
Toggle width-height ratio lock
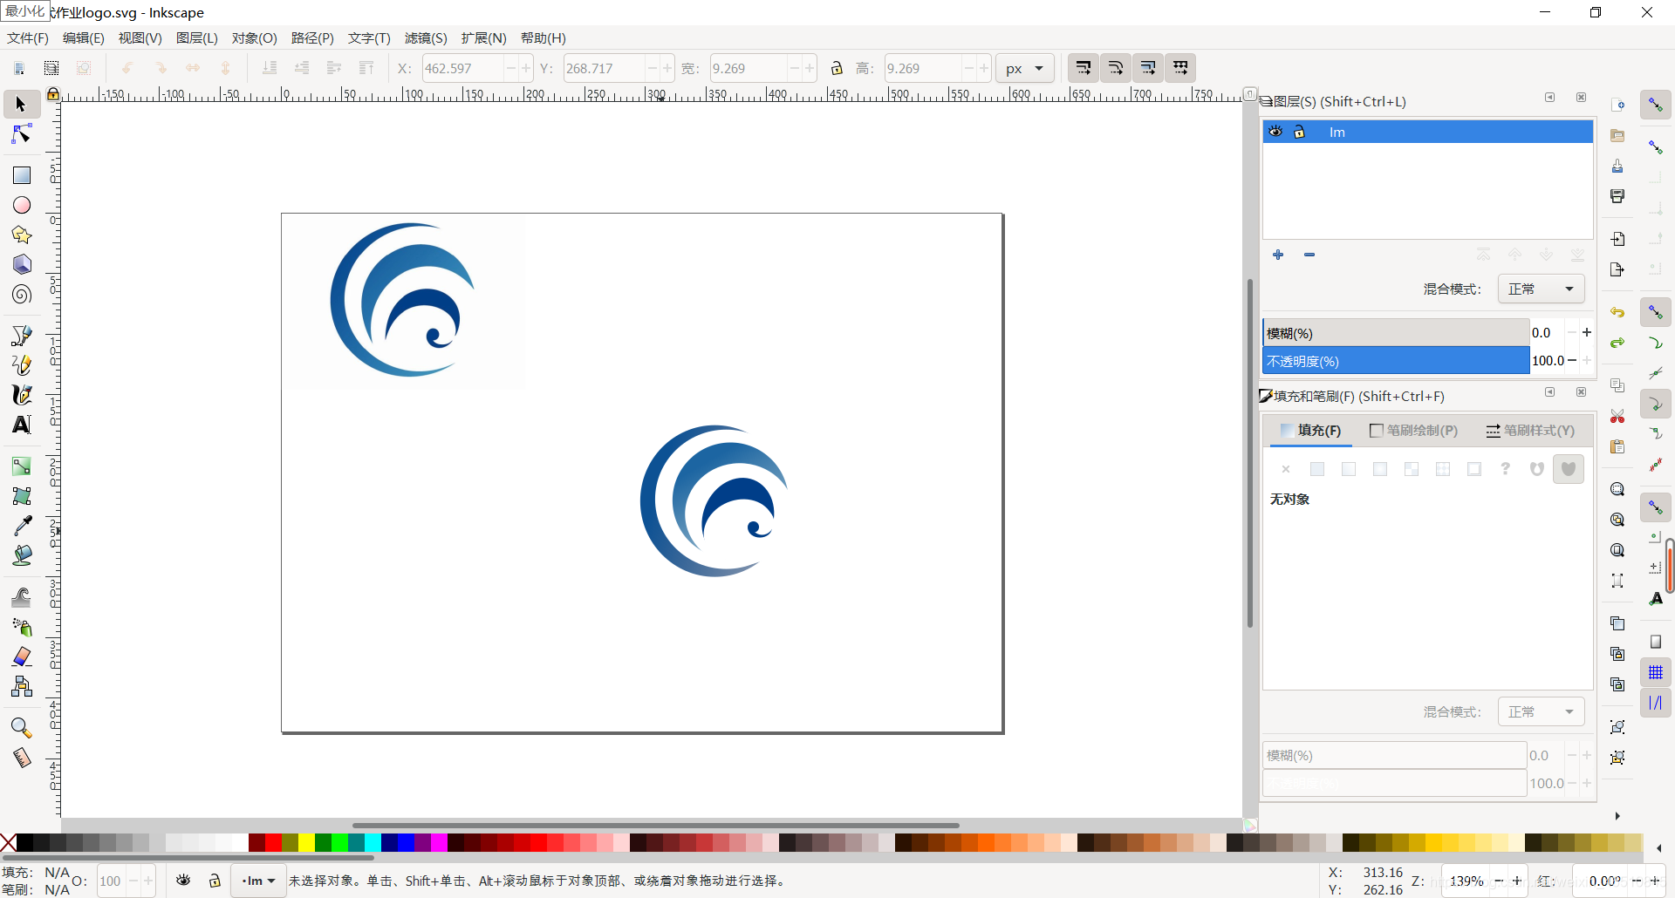coord(837,68)
